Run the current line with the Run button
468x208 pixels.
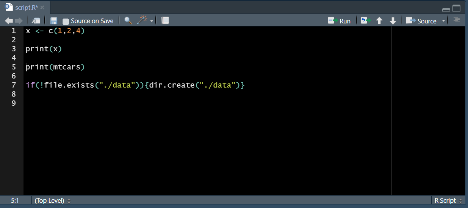click(x=339, y=21)
